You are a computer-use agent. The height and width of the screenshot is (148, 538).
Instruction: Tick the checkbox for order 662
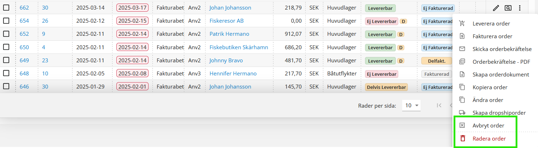coord(6,8)
